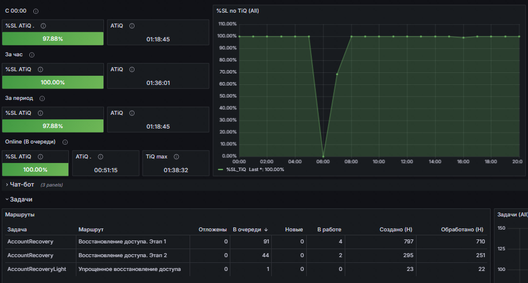Screen dimensions: 528x283
Task: Click the 'Задача' column header
Action: click(17, 230)
